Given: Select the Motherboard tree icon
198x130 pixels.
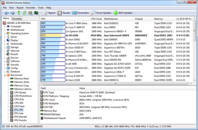Looking at the screenshot, I should [8, 30].
